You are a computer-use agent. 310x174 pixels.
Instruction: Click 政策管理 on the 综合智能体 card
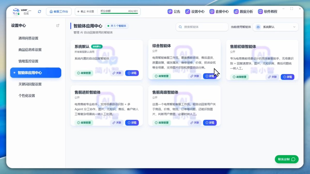pyautogui.click(x=162, y=76)
